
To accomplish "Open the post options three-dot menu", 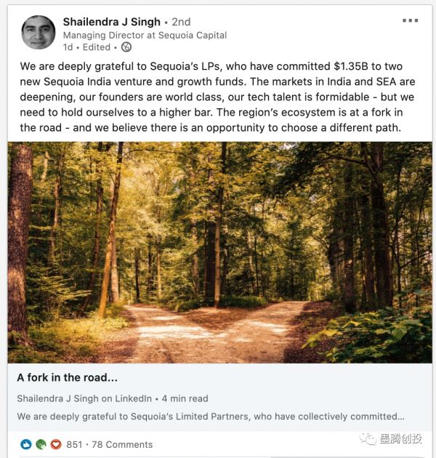I will coord(411,20).
